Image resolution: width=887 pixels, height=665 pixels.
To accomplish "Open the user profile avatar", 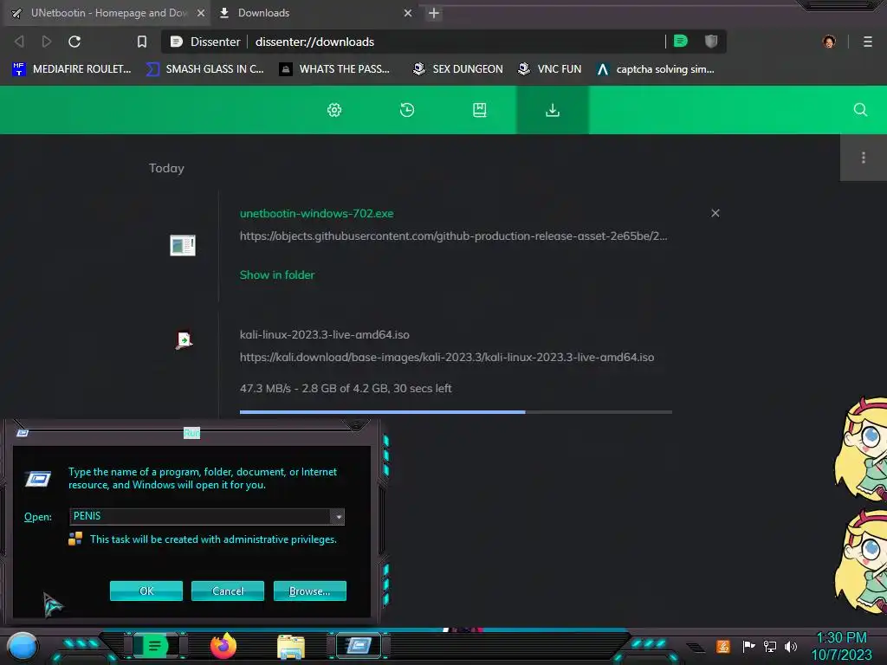I will click(x=829, y=42).
